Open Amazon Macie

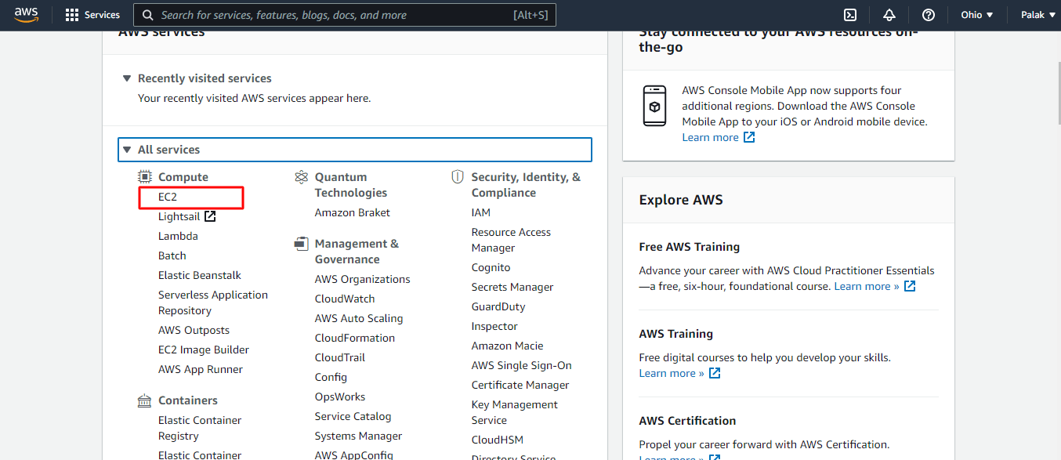tap(508, 346)
